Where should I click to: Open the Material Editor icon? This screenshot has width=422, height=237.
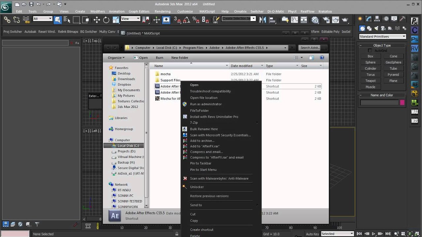click(315, 20)
